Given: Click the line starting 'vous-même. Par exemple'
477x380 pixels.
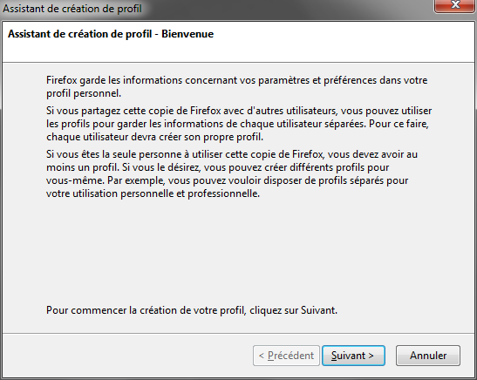Looking at the screenshot, I should (227, 180).
